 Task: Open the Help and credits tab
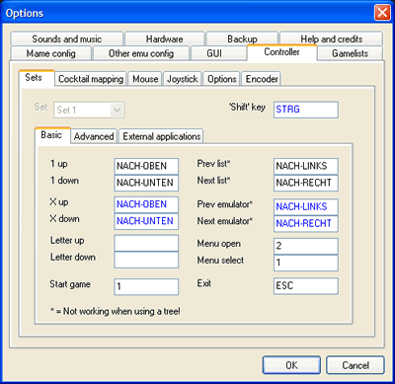tap(331, 38)
